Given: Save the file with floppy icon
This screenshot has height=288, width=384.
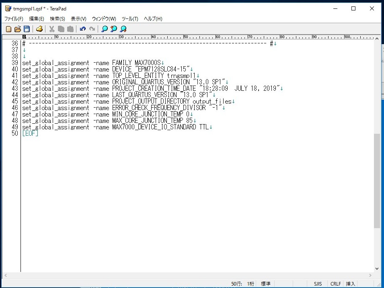Looking at the screenshot, I should pyautogui.click(x=27, y=29).
